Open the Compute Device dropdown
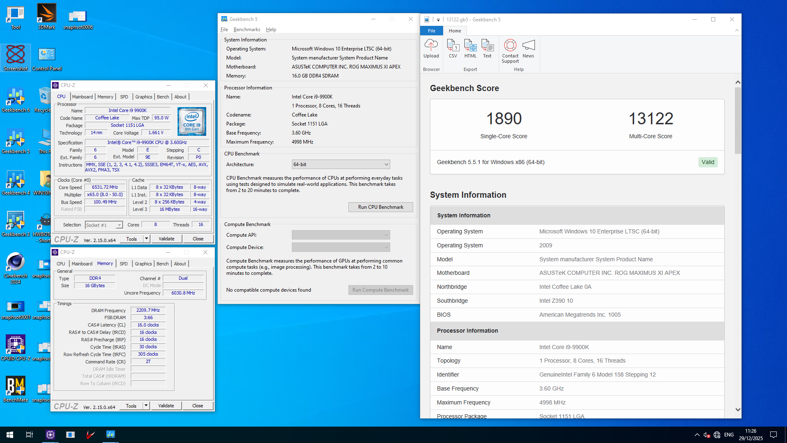 341,247
